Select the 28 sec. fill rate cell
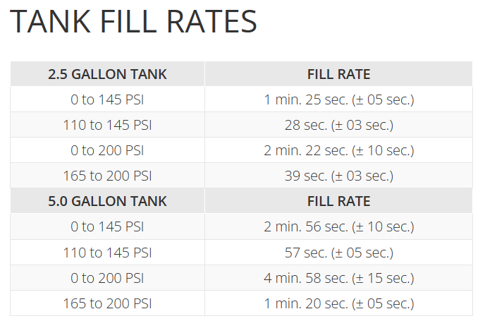 click(338, 125)
